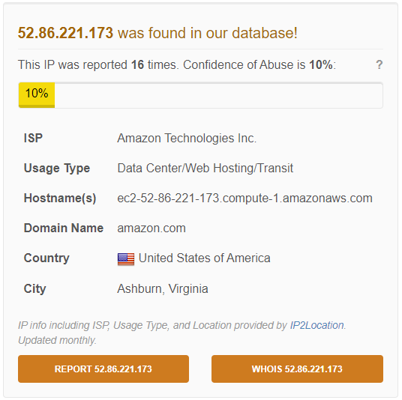Click the Ashburn, Virginia city value

pyautogui.click(x=163, y=289)
